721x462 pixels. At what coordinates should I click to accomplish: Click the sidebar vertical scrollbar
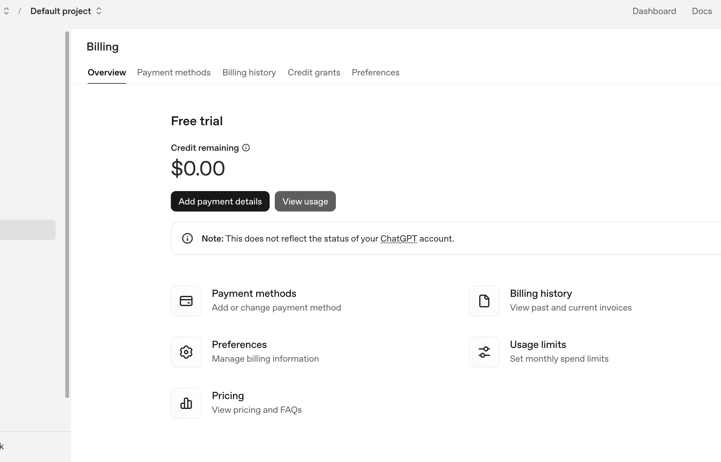click(67, 214)
